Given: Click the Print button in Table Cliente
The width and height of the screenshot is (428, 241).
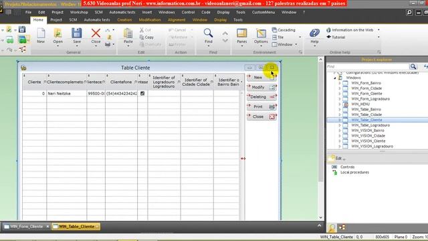Looking at the screenshot, I should coord(261,106).
